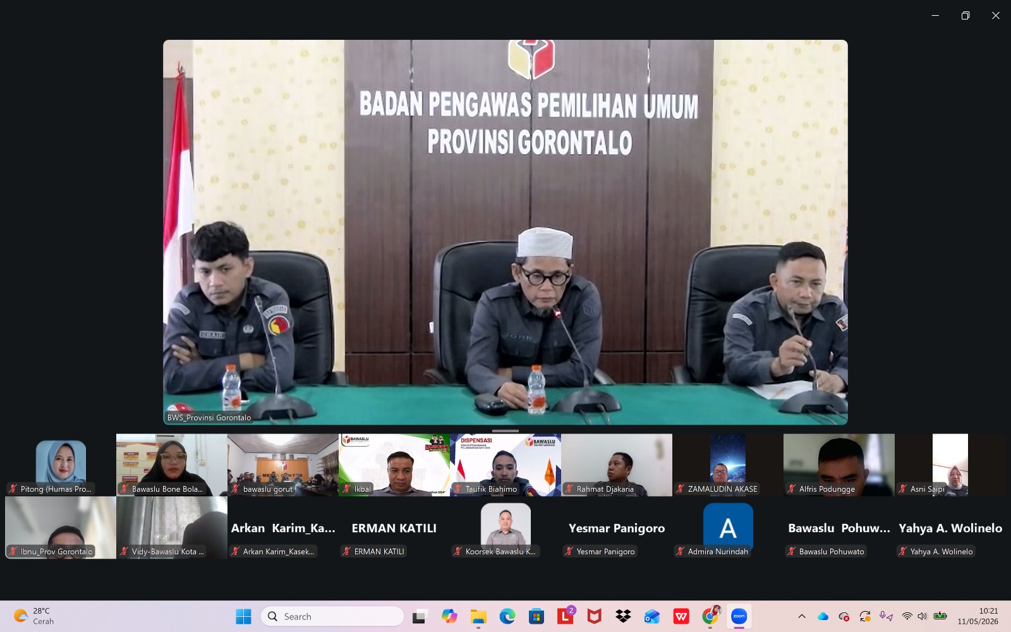
Task: Select Admira Nurindah avatar tile
Action: pyautogui.click(x=728, y=527)
